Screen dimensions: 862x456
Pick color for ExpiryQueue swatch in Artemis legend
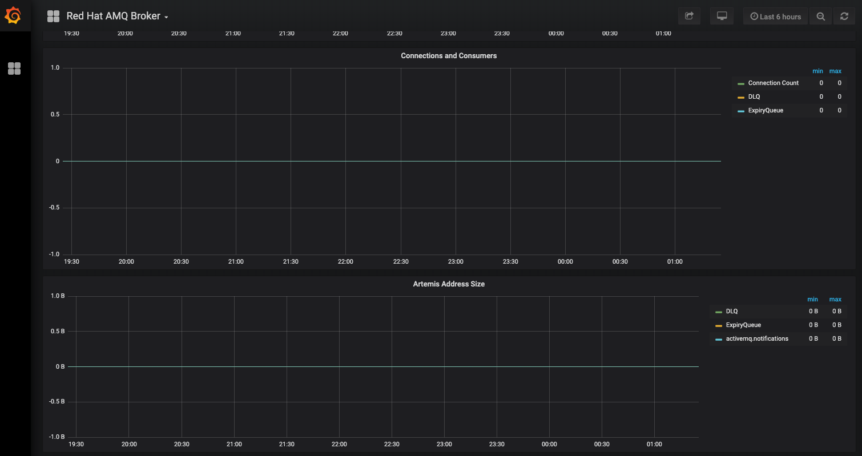pos(719,326)
